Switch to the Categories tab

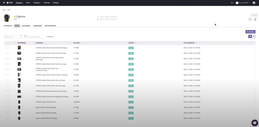tap(26, 26)
